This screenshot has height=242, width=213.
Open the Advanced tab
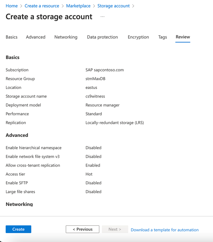[36, 37]
